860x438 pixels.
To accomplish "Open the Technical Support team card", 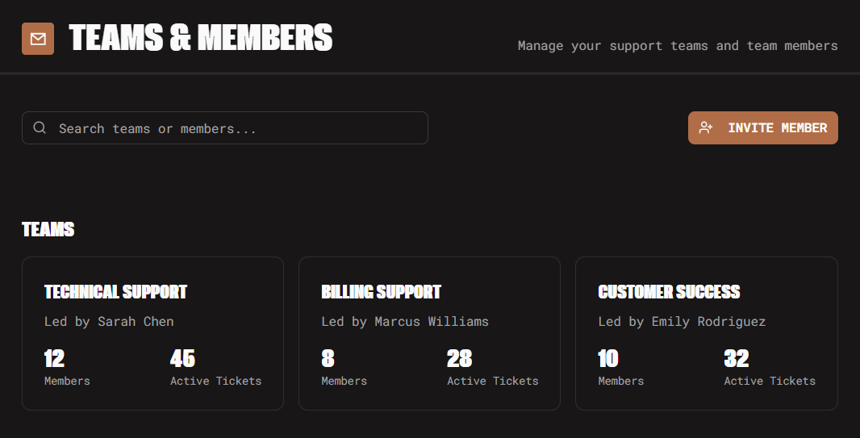I will pos(152,333).
